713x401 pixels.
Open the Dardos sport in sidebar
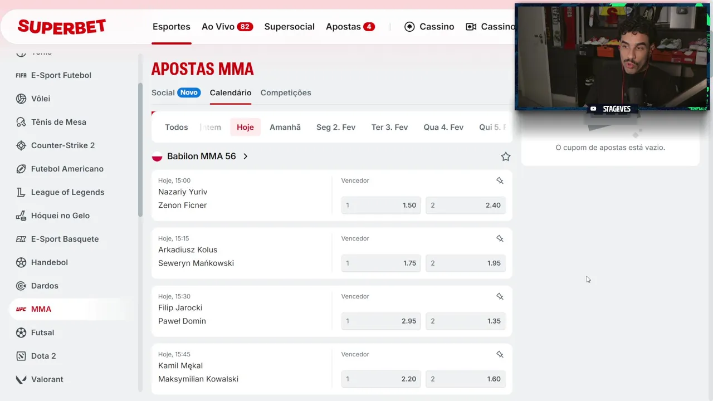coord(45,286)
